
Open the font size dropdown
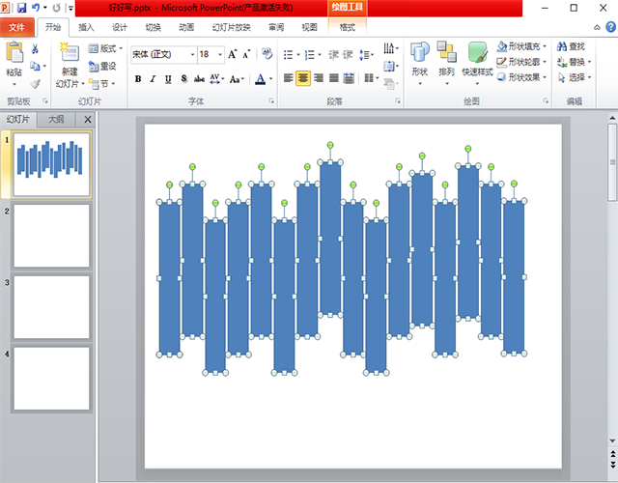(220, 54)
